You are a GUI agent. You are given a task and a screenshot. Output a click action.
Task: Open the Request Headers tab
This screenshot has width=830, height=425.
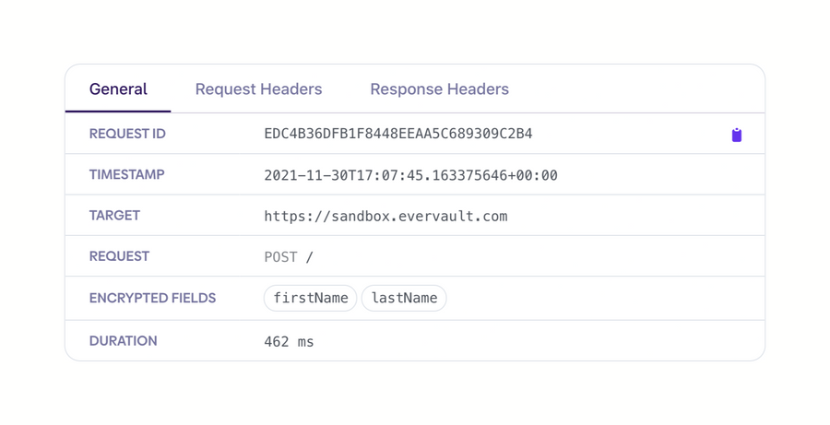258,89
